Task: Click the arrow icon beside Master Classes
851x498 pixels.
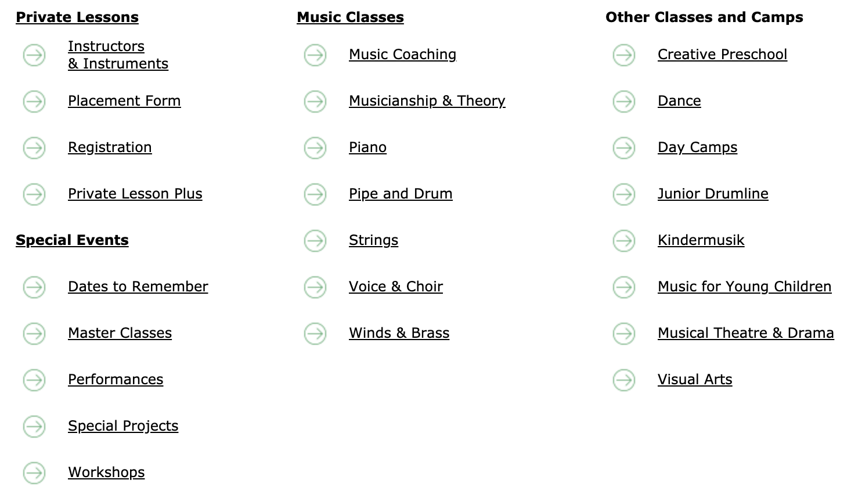Action: [x=34, y=334]
